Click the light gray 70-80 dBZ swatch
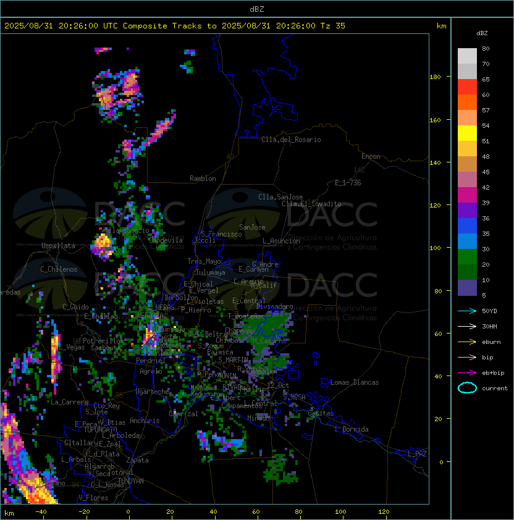Viewport: 514px width, 520px height. (x=467, y=56)
